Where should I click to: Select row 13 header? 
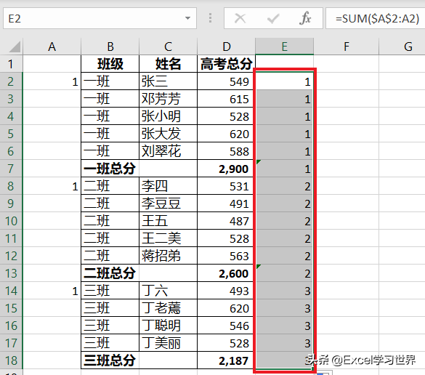click(x=11, y=273)
